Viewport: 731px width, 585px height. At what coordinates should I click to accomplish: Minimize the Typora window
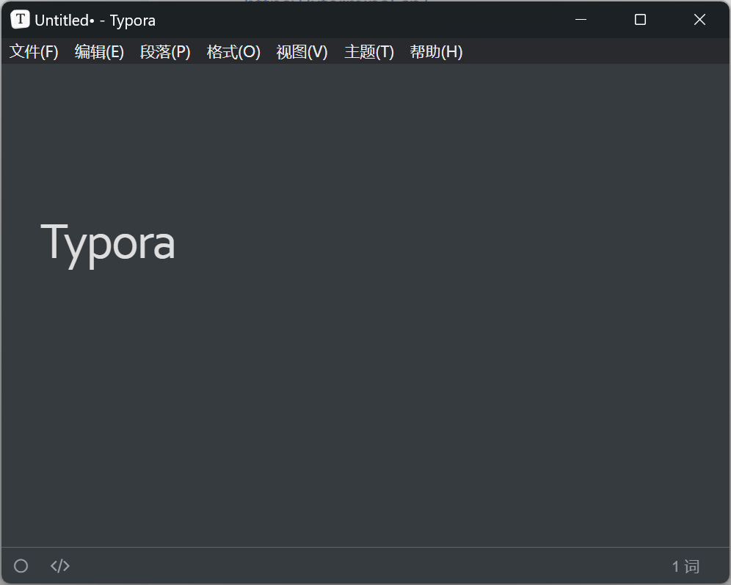tap(581, 20)
